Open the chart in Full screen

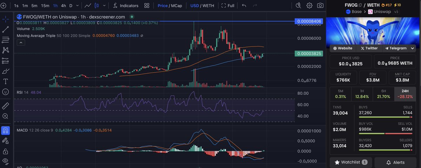point(228,6)
